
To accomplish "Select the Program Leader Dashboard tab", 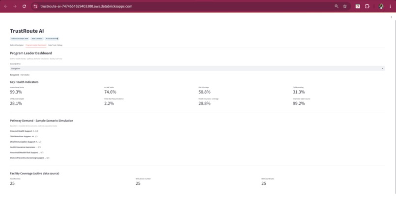I will (x=36, y=45).
